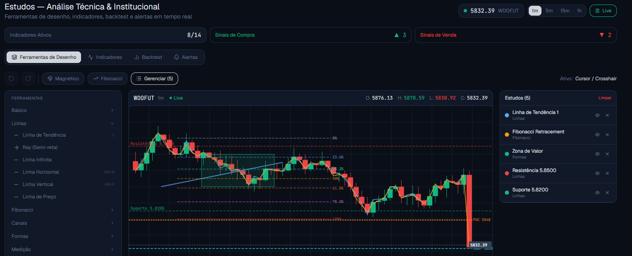Click green color dot of Zona de Valor

coord(507,154)
